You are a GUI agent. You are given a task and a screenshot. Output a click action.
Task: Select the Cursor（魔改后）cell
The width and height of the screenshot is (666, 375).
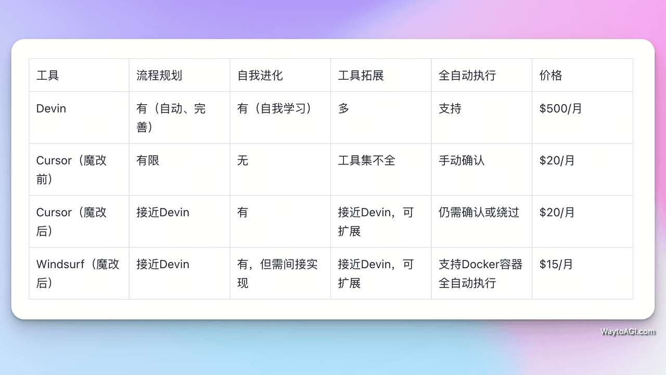pyautogui.click(x=79, y=221)
